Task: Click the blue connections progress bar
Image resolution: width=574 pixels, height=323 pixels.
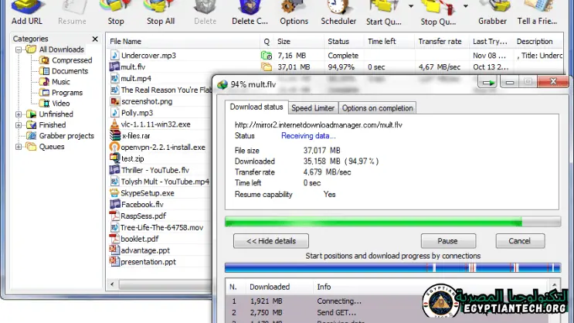Action: click(392, 267)
